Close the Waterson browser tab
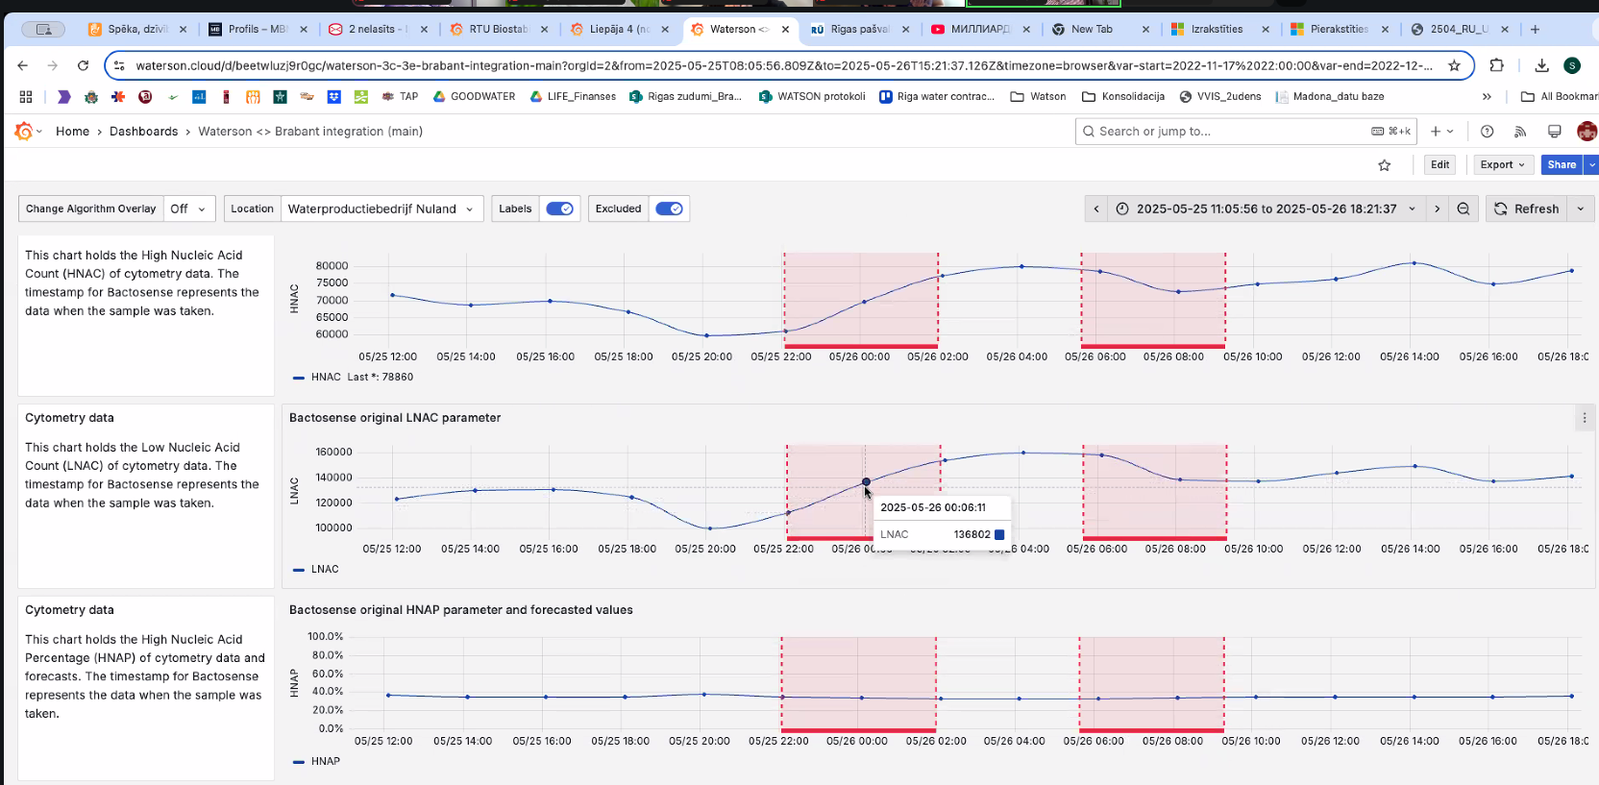The image size is (1599, 785). [x=785, y=29]
